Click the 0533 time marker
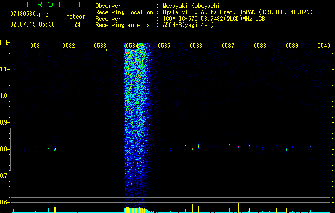Screen dimensions: 335x213 [100, 46]
